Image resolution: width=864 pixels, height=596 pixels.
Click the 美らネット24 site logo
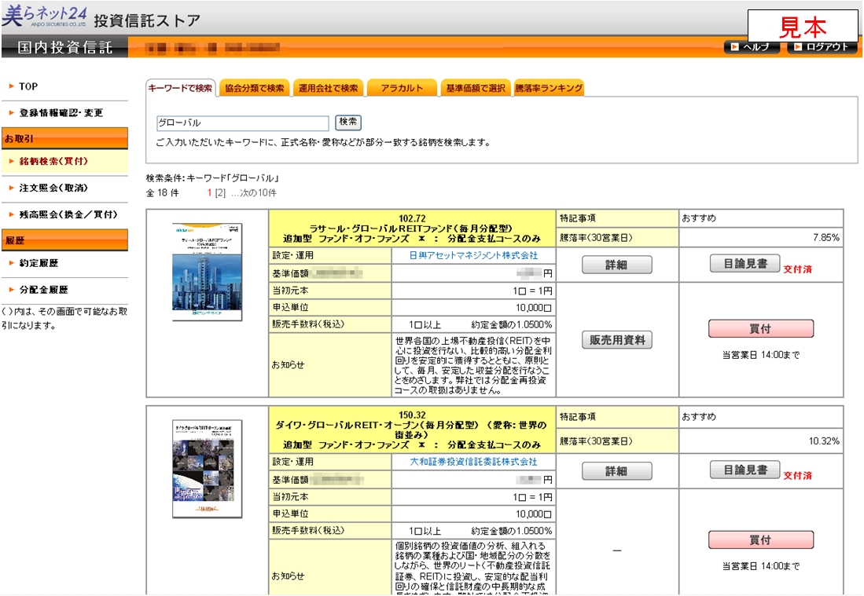tap(44, 16)
